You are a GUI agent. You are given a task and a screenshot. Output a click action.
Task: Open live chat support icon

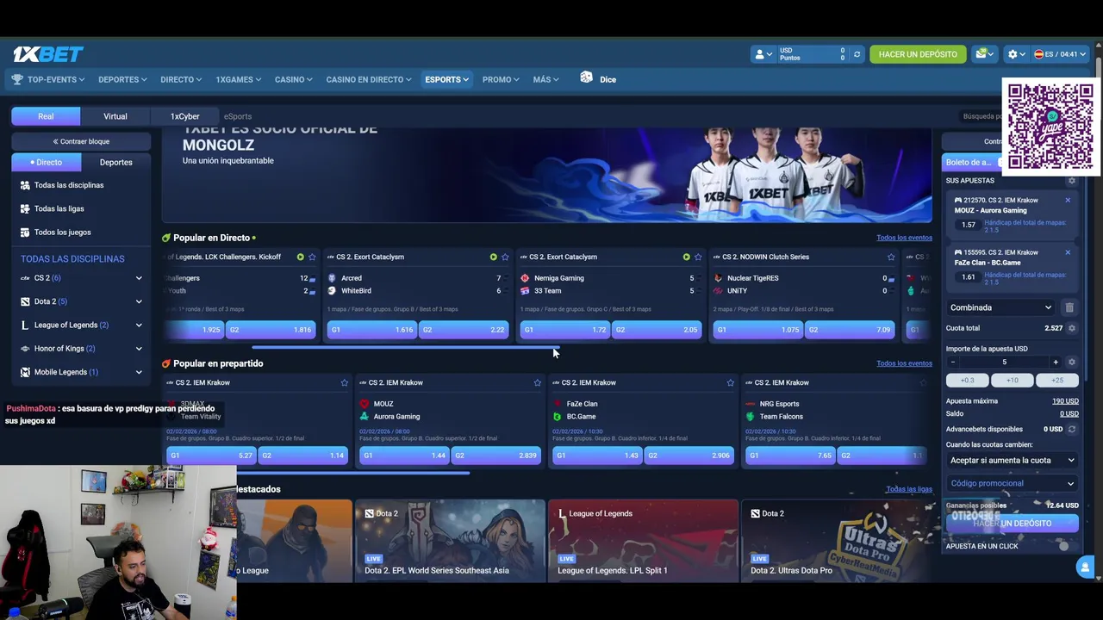click(x=1085, y=567)
